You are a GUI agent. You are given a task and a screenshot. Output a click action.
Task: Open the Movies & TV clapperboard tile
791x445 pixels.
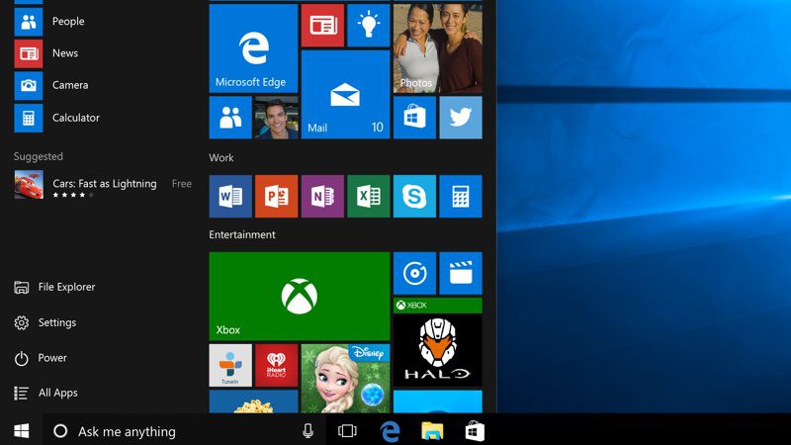461,274
